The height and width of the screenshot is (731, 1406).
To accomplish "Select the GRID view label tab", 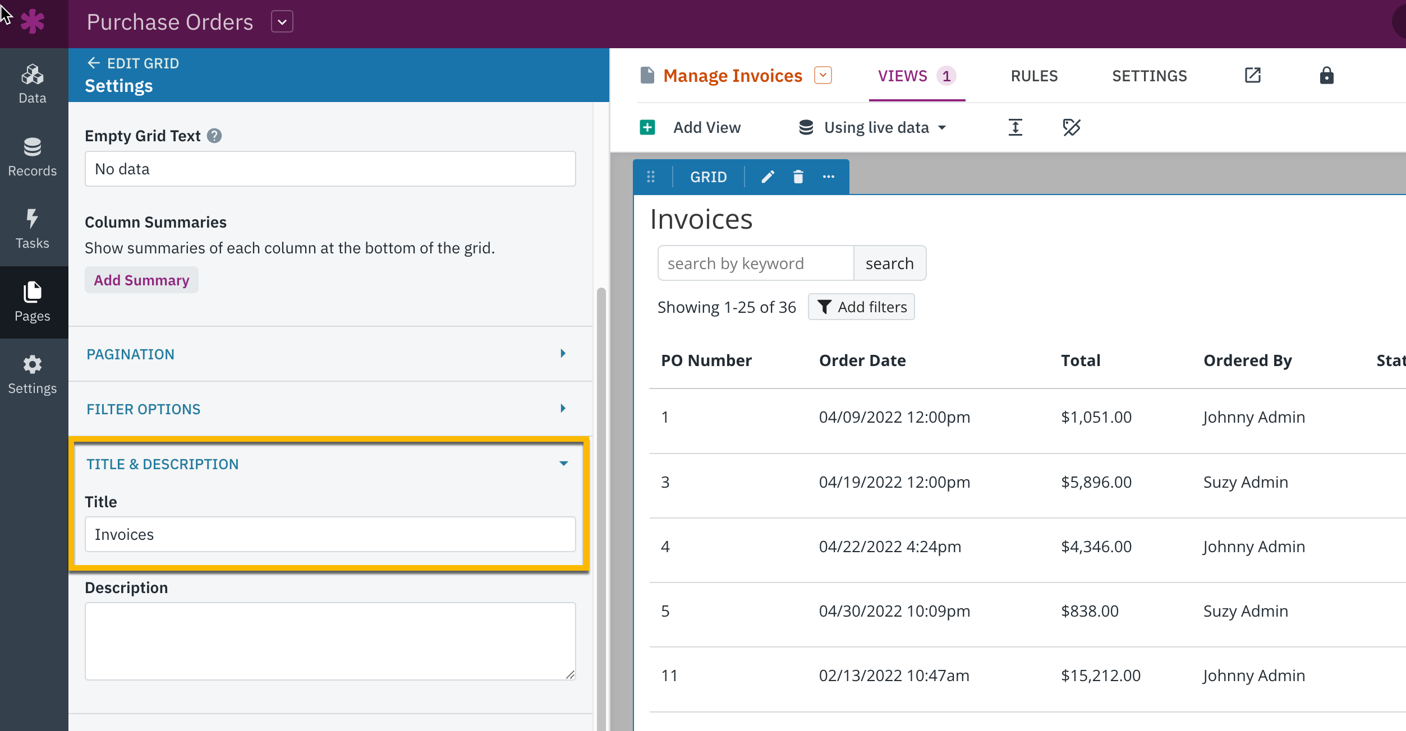I will click(708, 177).
